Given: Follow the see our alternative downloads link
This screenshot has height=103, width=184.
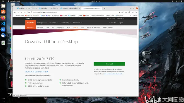Looking at the screenshot, I should point(113,74).
